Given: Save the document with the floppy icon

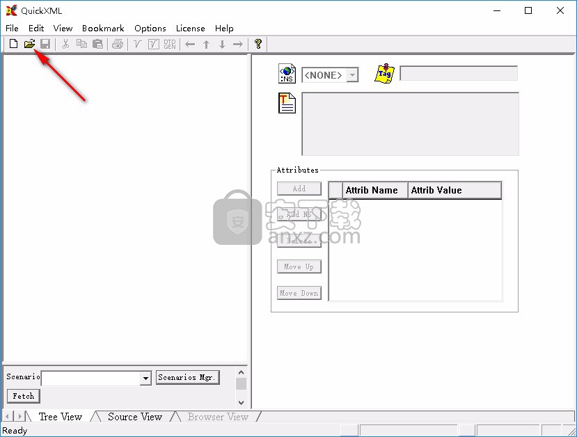Looking at the screenshot, I should 45,44.
